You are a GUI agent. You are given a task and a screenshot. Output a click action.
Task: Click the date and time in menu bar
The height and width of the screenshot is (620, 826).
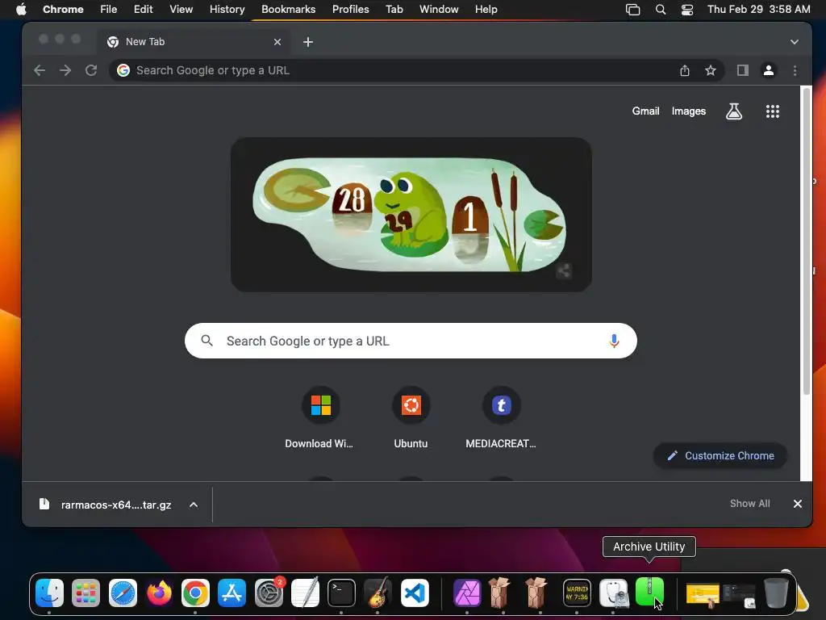[758, 9]
